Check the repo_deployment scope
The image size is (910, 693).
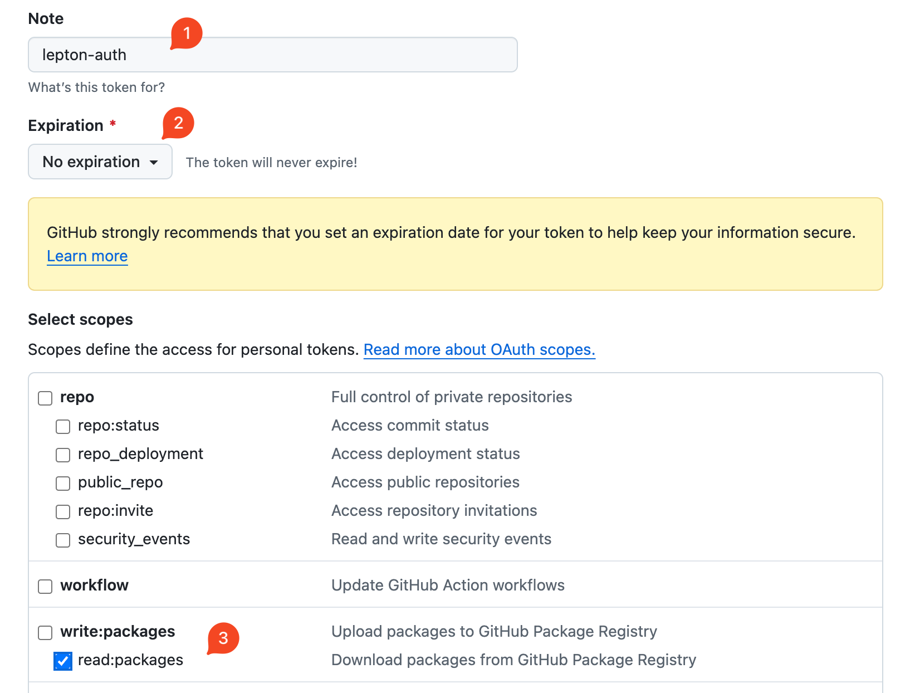pos(63,455)
